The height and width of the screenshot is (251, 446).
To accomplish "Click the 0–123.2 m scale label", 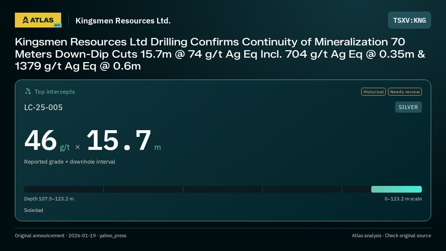I will point(403,199).
